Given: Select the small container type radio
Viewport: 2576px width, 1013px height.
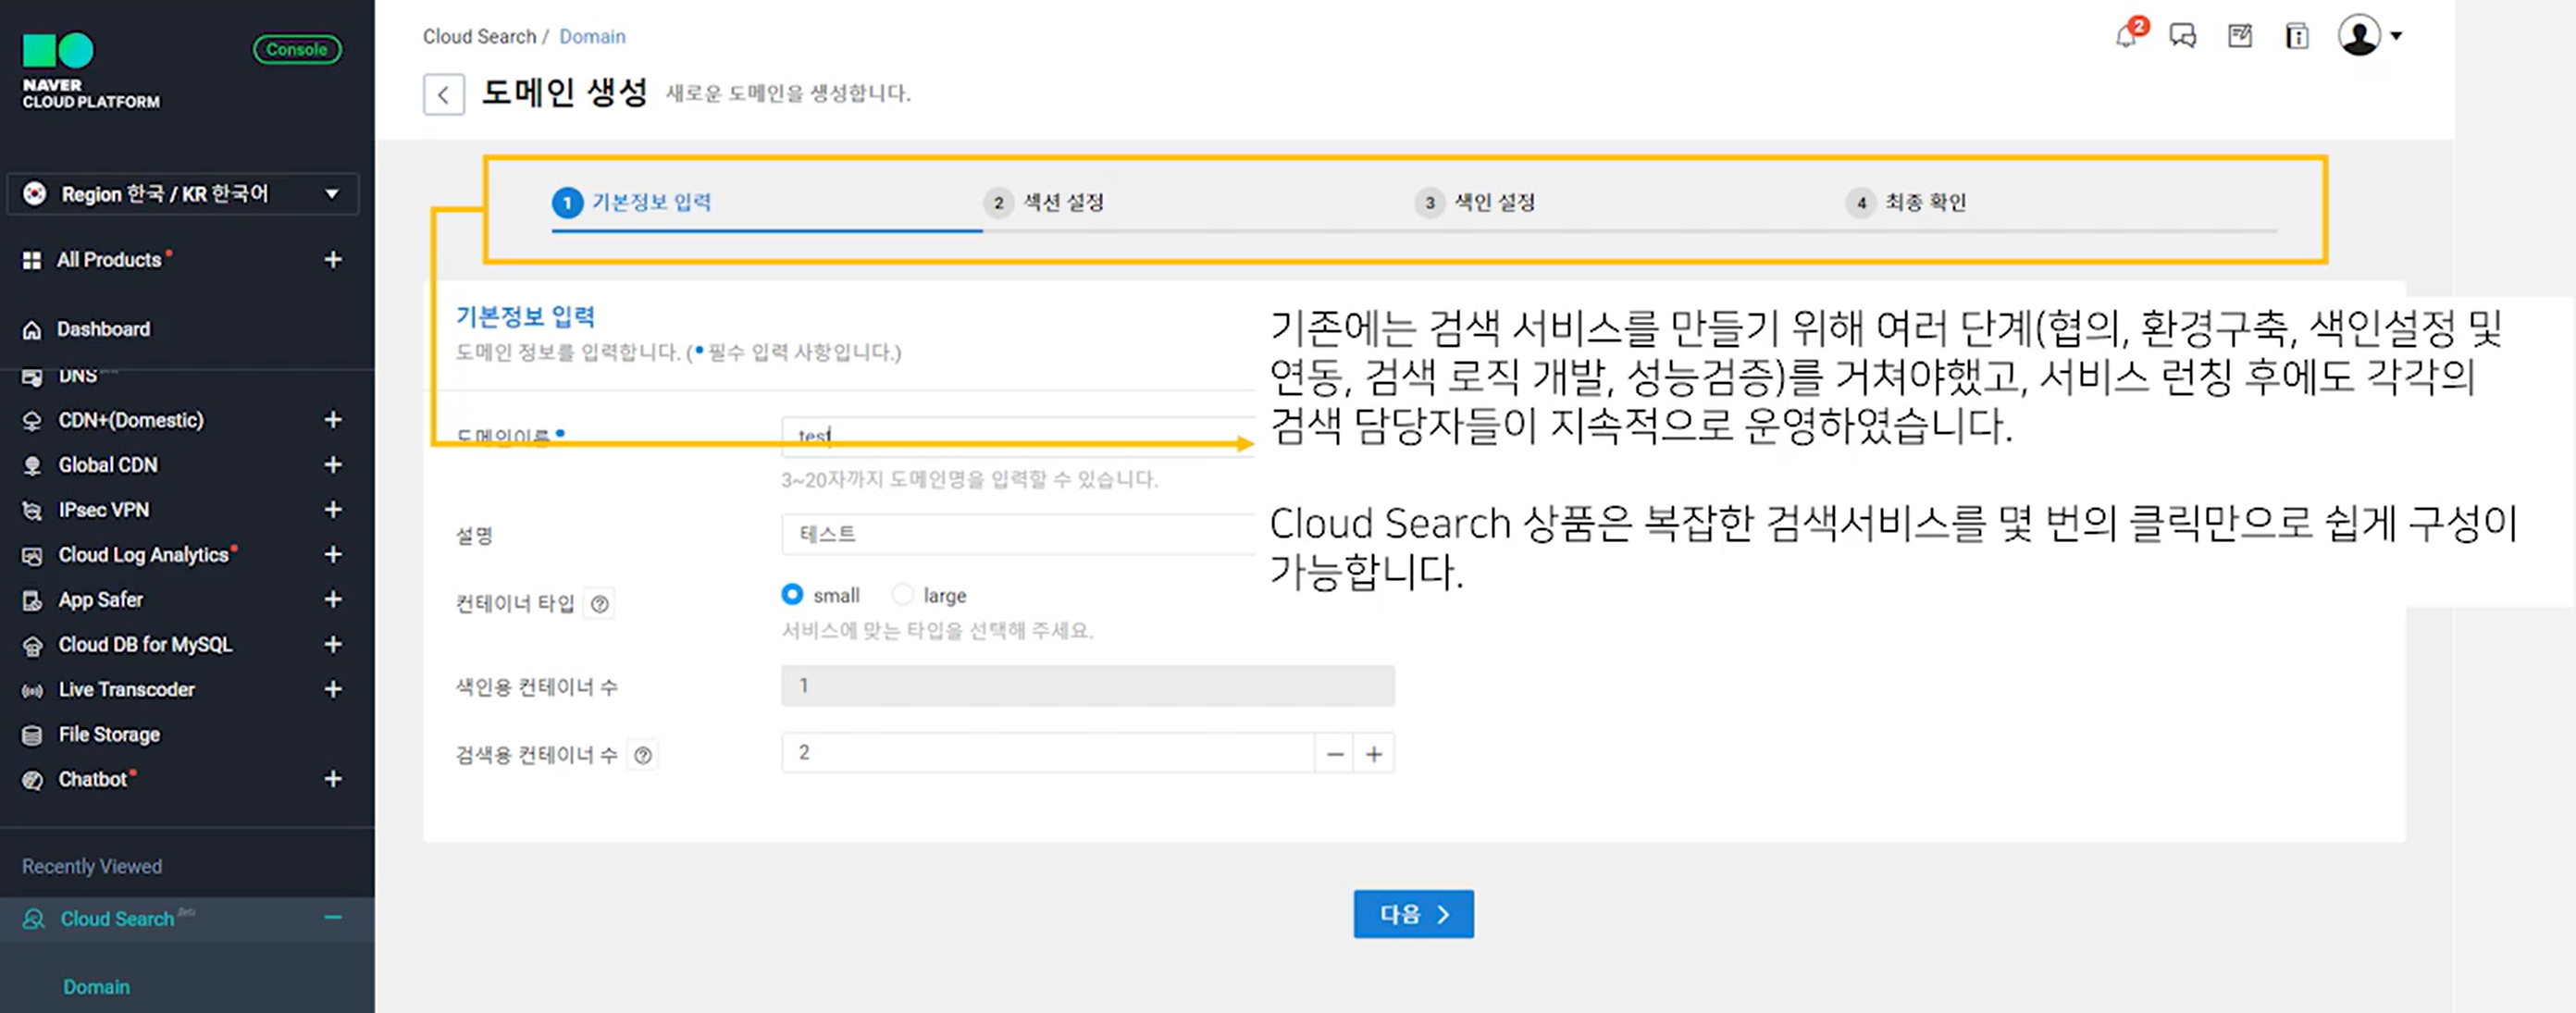Looking at the screenshot, I should pyautogui.click(x=792, y=595).
